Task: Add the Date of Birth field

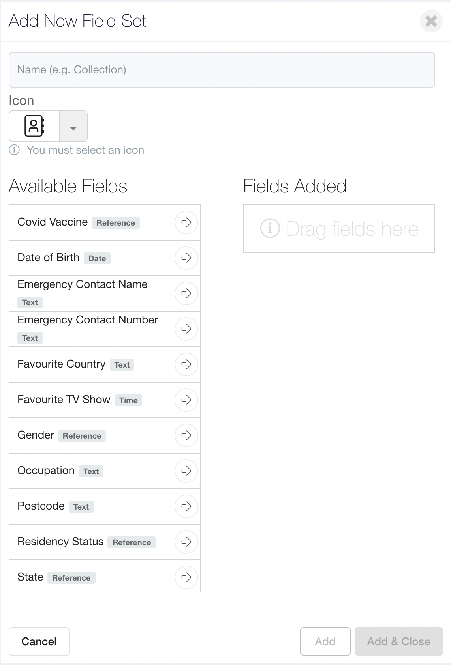Action: coord(186,258)
